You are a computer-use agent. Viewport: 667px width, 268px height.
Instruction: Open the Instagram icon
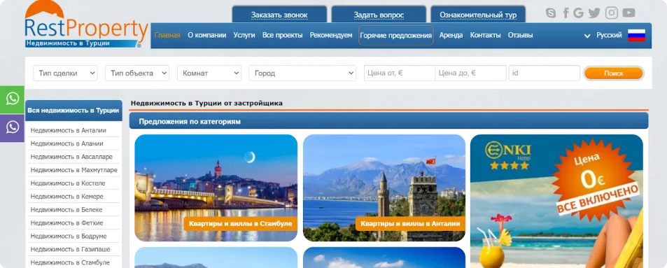tap(612, 13)
